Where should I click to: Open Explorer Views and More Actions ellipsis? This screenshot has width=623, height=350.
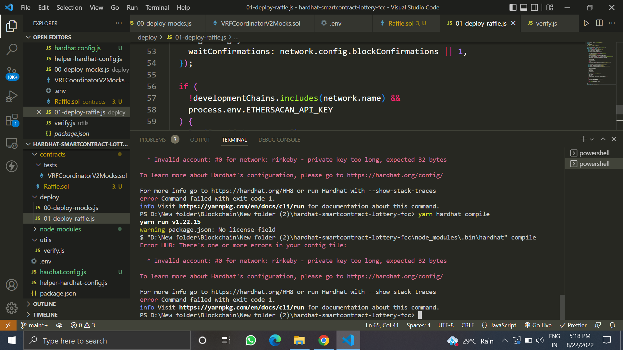(x=119, y=23)
